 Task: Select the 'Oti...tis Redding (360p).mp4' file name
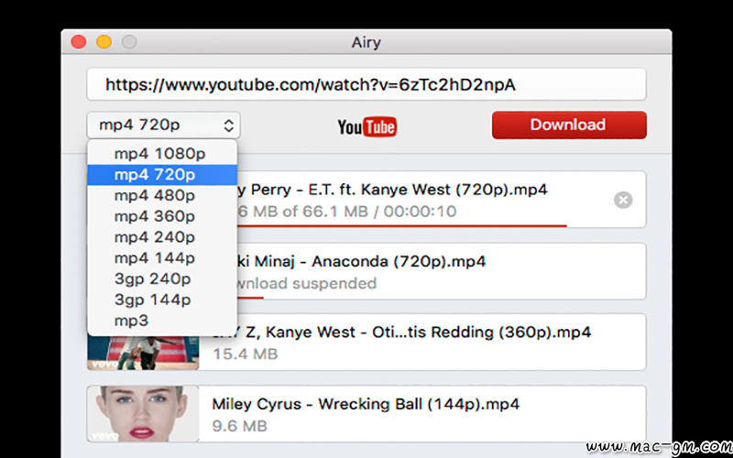point(482,333)
